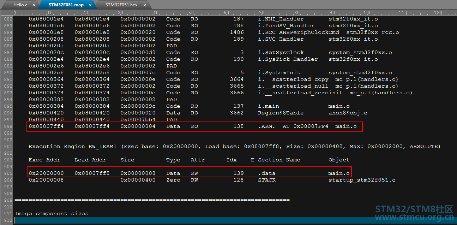This screenshot has width=457, height=225.
Task: Close the STM32F051.map tab
Action: 90,5
